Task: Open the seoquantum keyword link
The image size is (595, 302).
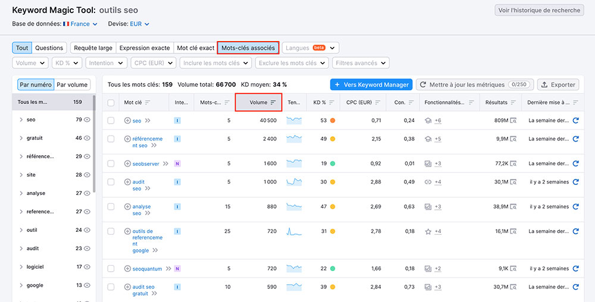Action: pos(147,269)
